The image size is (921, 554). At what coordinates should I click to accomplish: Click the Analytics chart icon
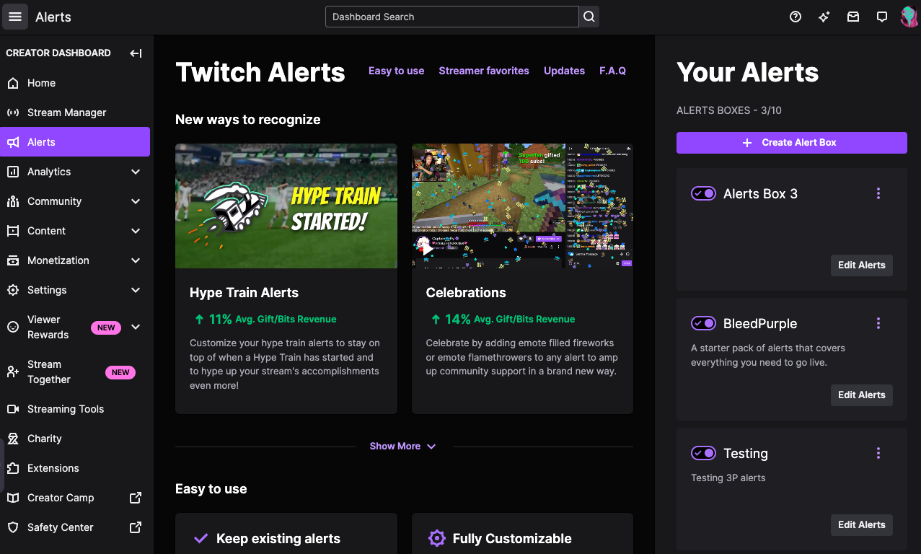pyautogui.click(x=13, y=172)
